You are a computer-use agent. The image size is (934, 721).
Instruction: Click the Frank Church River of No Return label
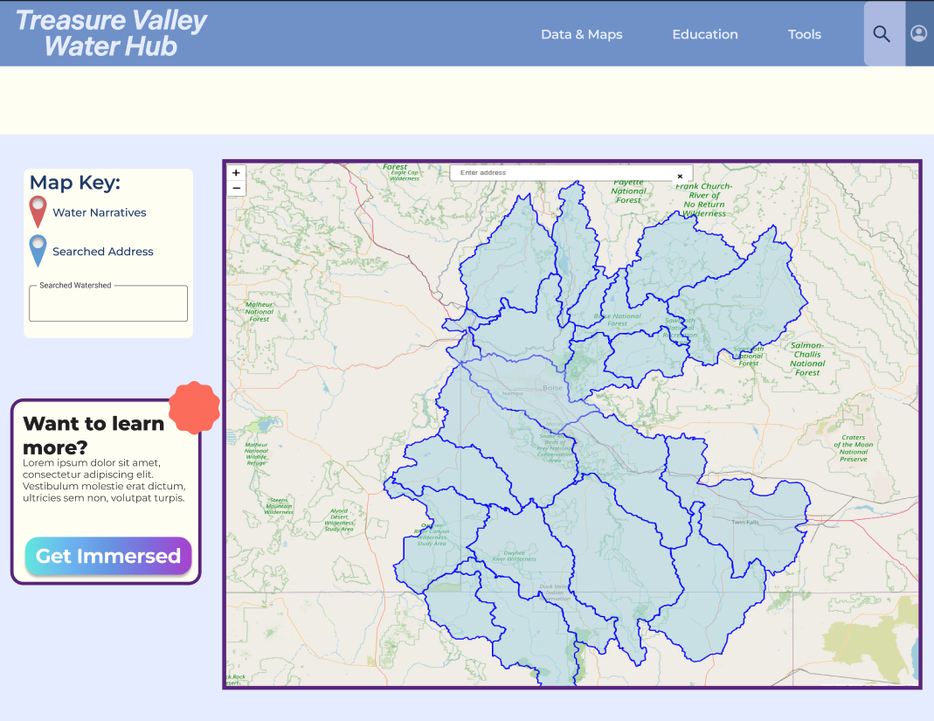point(703,199)
